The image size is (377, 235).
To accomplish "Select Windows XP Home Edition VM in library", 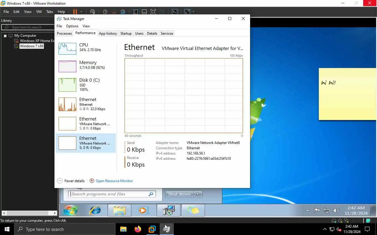I will coord(37,41).
